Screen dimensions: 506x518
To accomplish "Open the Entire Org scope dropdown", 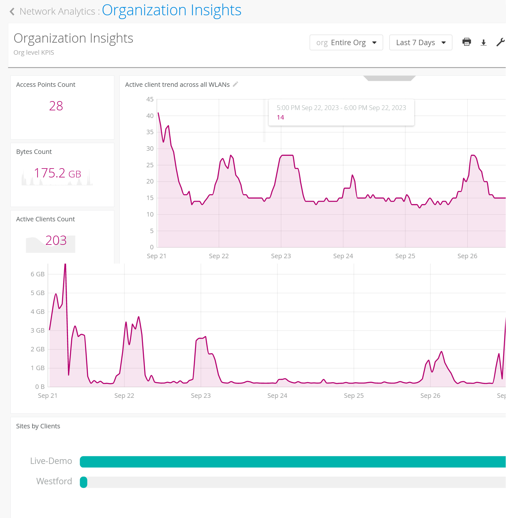I will pos(346,43).
